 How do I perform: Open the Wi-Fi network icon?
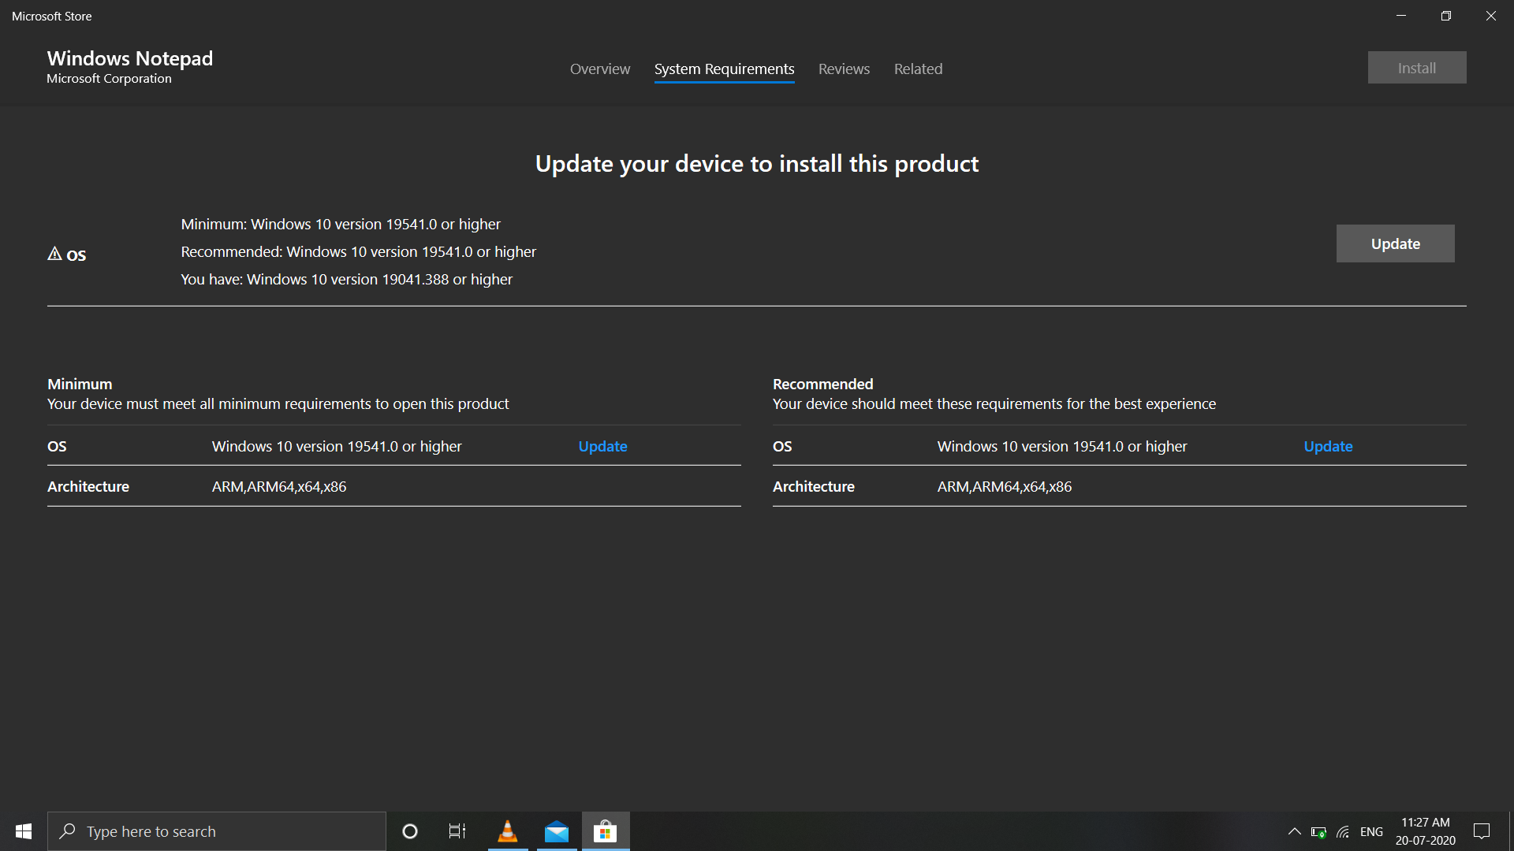(1344, 832)
